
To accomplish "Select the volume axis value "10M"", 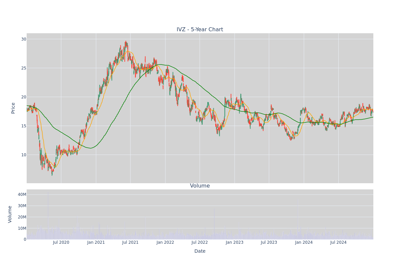I will pyautogui.click(x=22, y=228).
